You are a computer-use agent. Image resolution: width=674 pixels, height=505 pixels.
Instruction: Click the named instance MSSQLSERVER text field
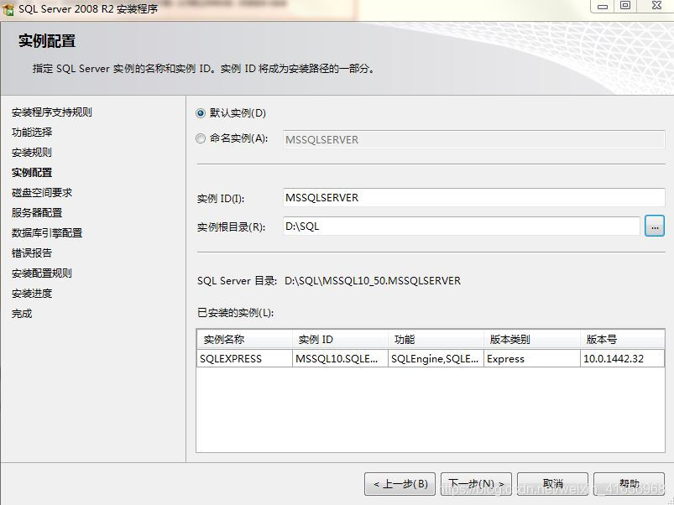click(x=473, y=139)
